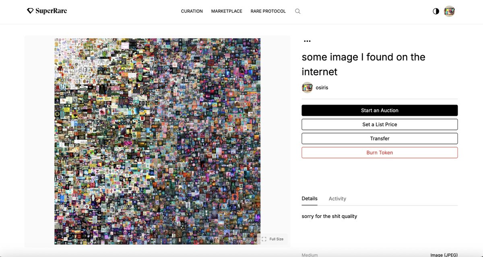
Task: Click the Transfer button
Action: tap(380, 138)
